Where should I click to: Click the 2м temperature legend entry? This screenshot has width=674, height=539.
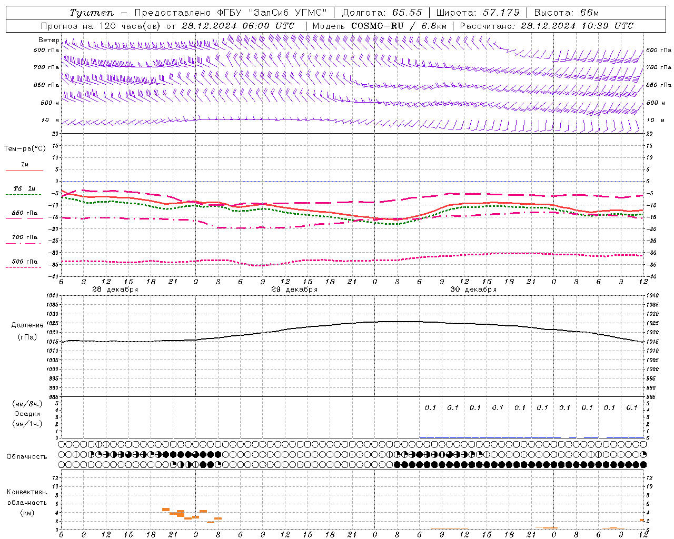pos(25,165)
